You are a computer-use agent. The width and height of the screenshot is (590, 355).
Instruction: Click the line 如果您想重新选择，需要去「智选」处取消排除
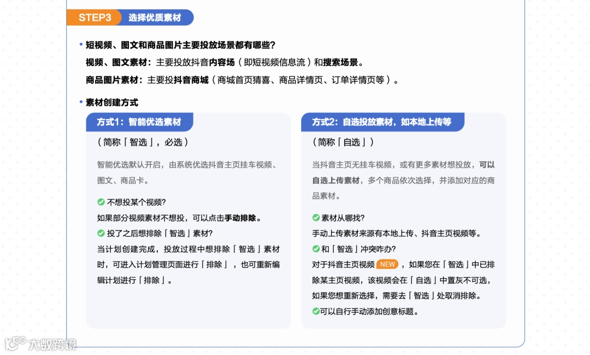(x=397, y=296)
